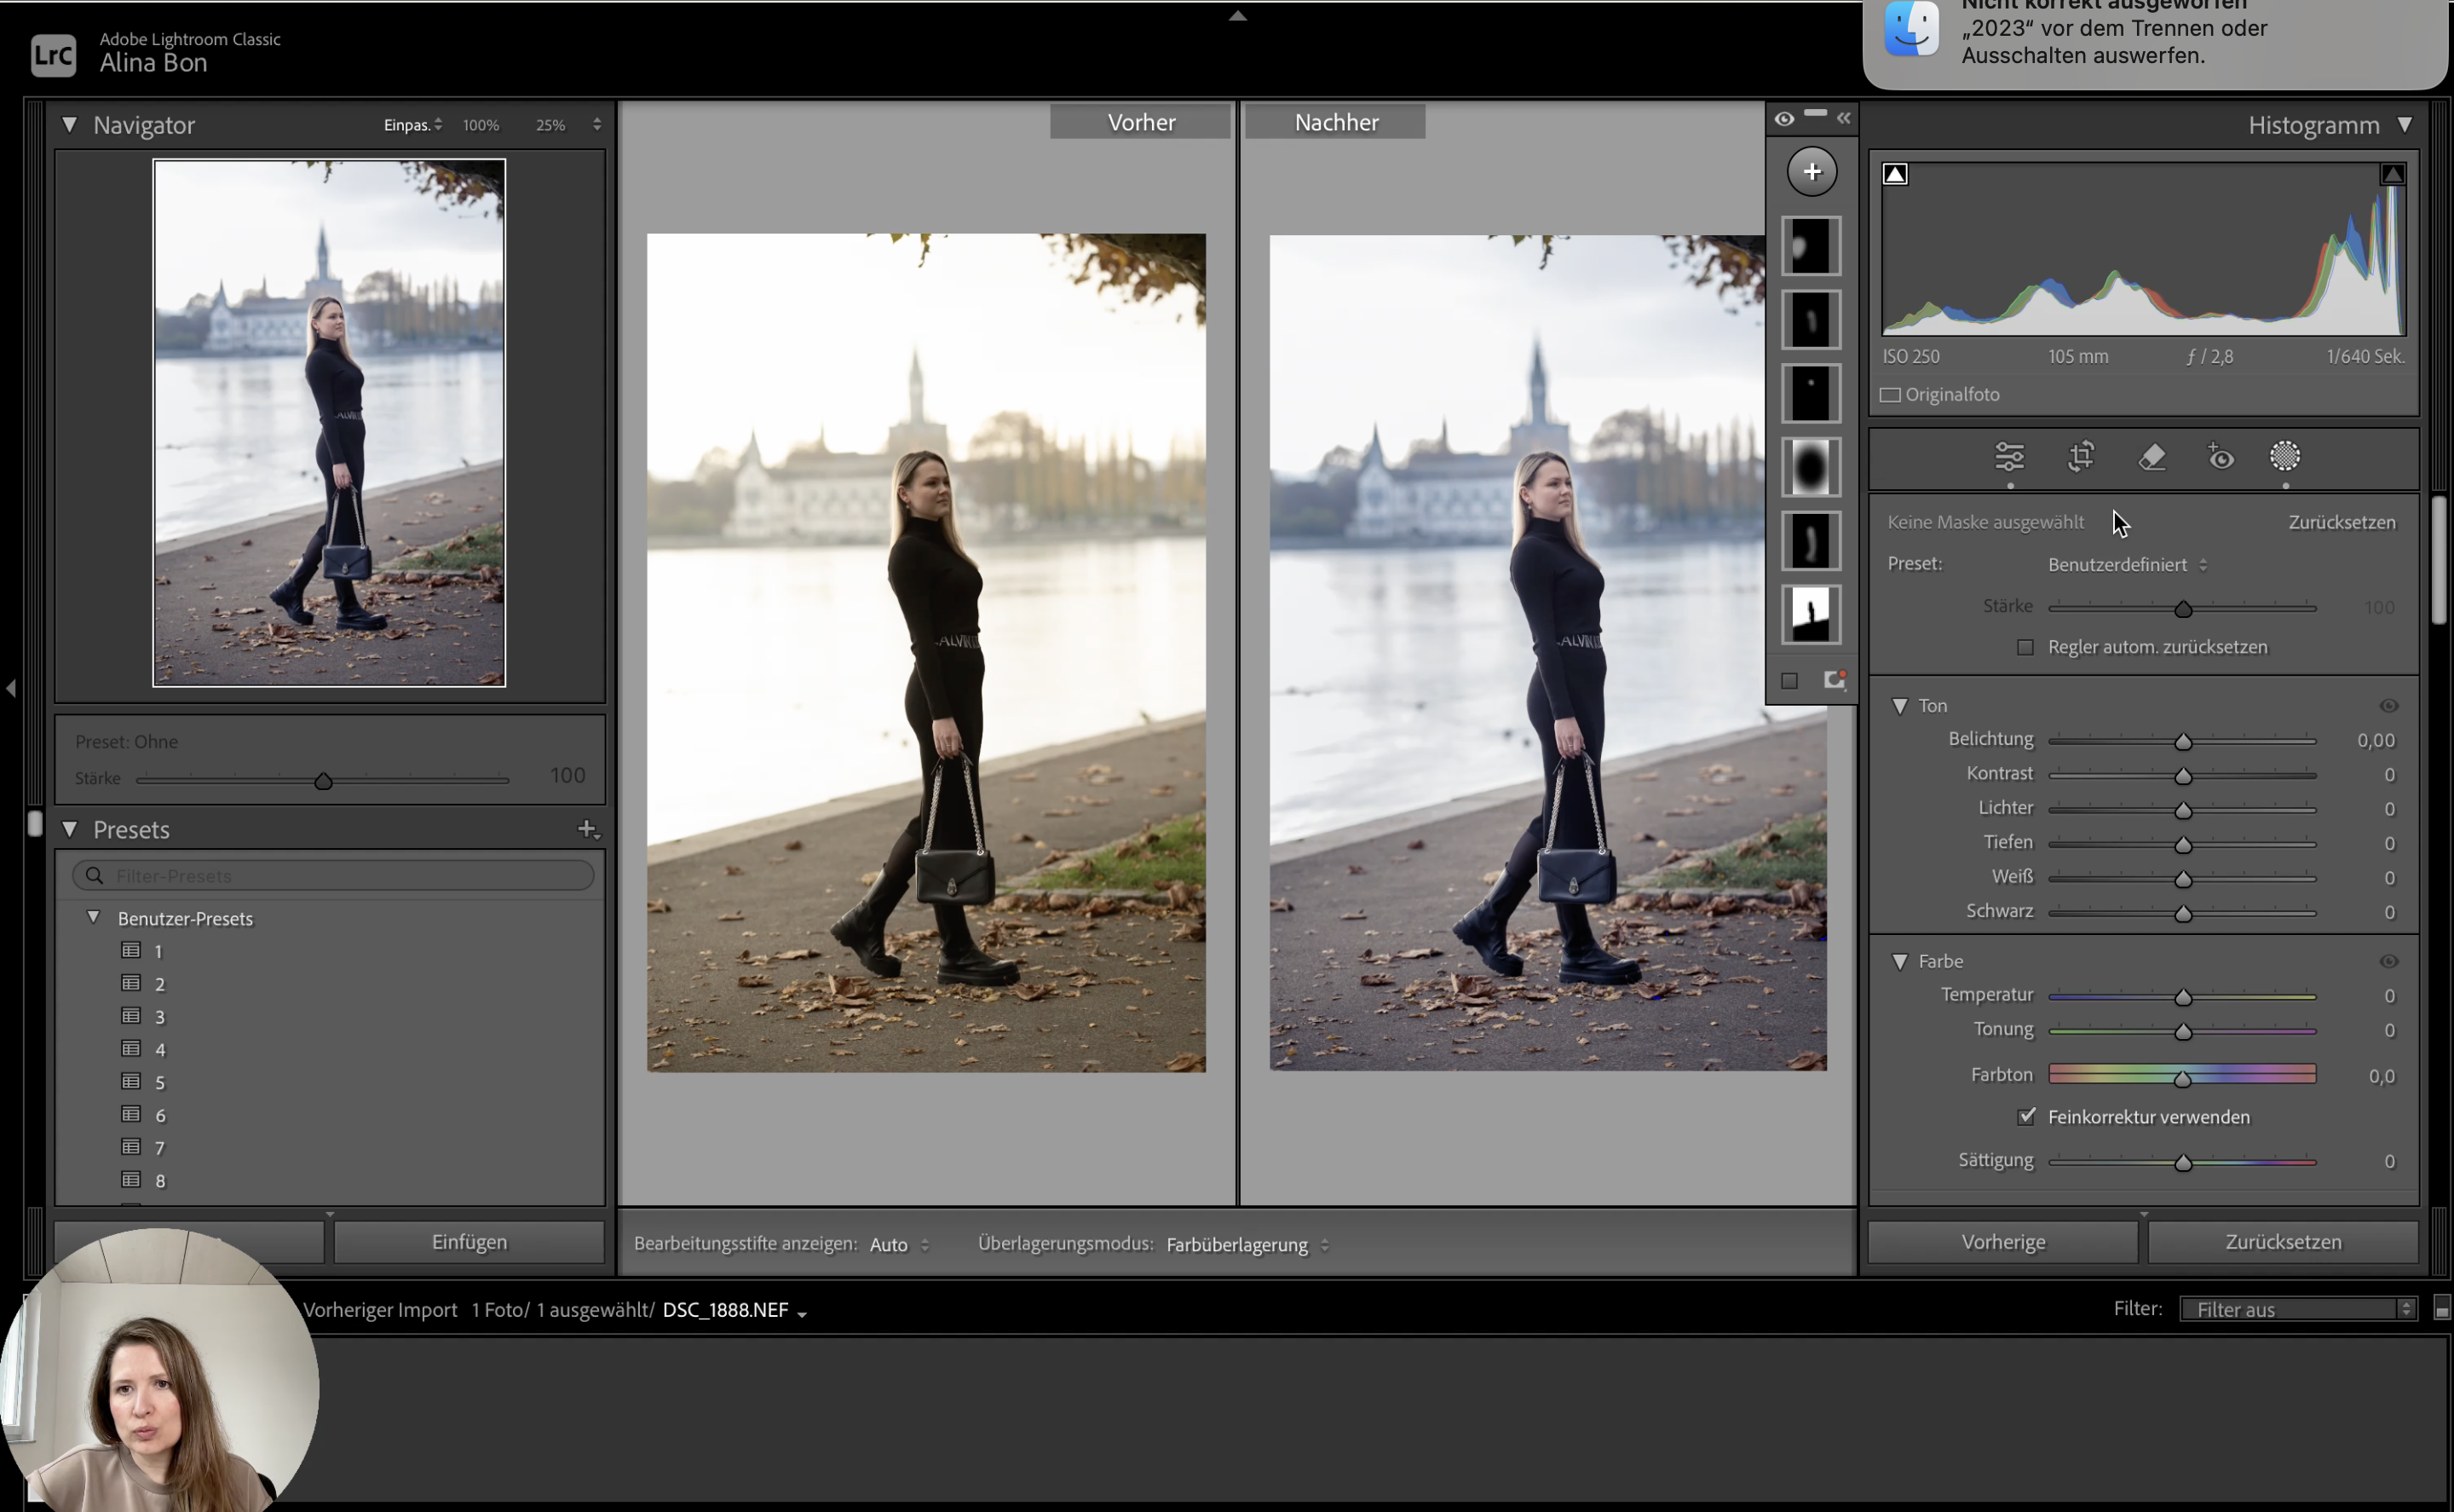The width and height of the screenshot is (2454, 1512).
Task: Toggle Ton panel visibility eye
Action: 2388,706
